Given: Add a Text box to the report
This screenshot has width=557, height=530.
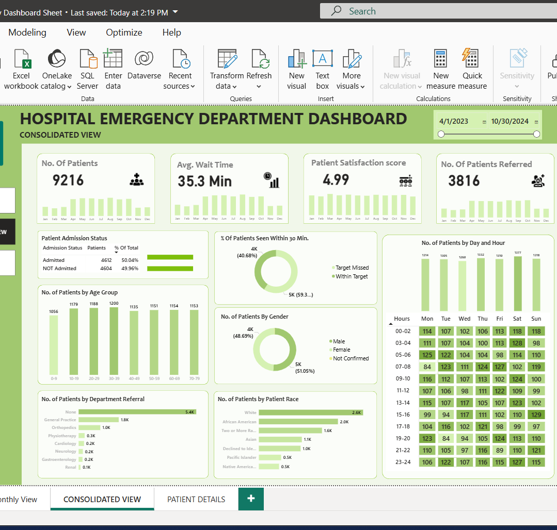Looking at the screenshot, I should [323, 59].
